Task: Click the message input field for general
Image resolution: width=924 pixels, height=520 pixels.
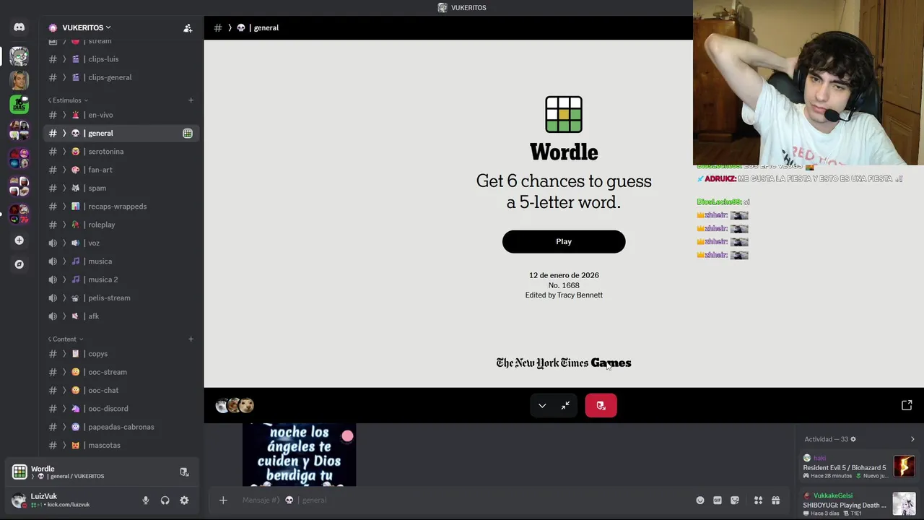Action: pos(462,500)
